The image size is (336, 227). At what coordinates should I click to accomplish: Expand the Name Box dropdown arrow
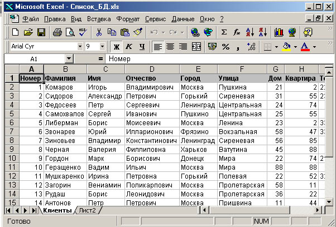click(69, 59)
